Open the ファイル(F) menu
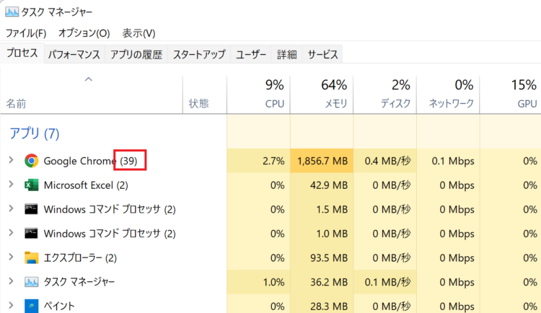 pyautogui.click(x=26, y=33)
